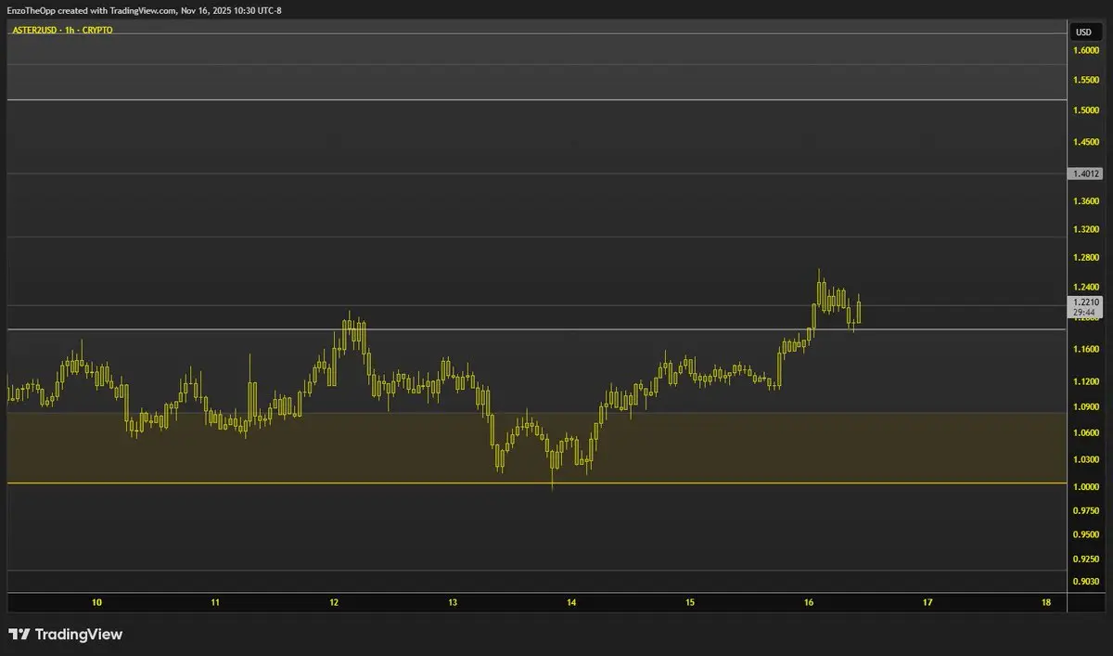
Task: Click the 1.4500 price scale label
Action: (1086, 142)
